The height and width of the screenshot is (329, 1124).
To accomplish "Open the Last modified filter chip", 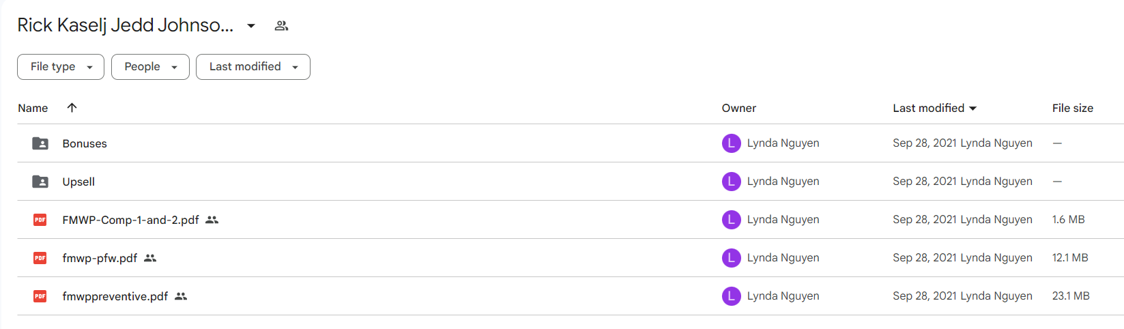I will [253, 67].
